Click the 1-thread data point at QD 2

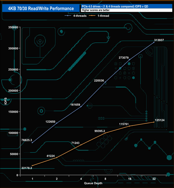point(57,158)
